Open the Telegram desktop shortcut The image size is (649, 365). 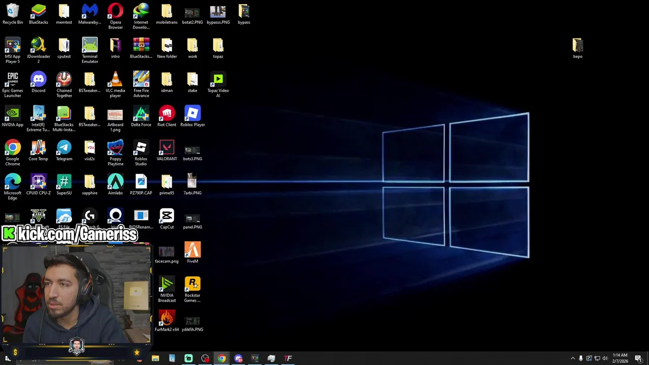click(x=64, y=150)
